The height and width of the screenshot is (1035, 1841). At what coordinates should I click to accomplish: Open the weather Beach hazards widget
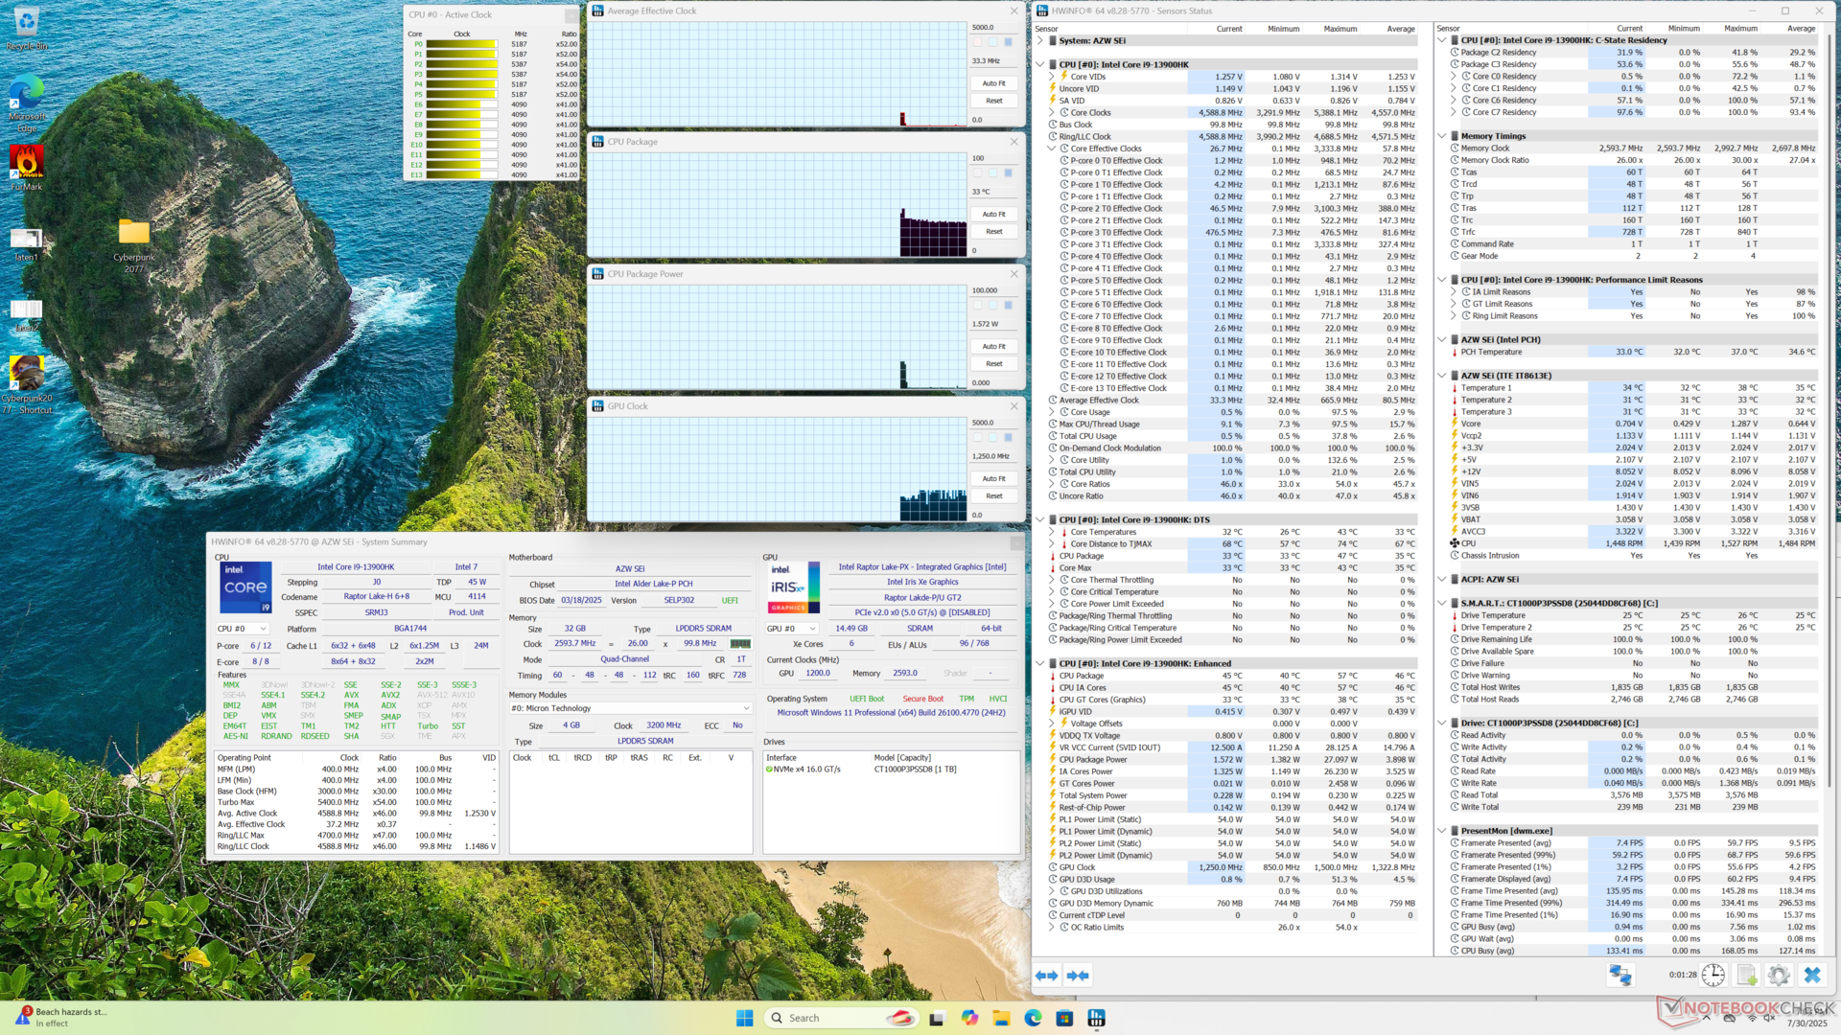(x=62, y=1017)
